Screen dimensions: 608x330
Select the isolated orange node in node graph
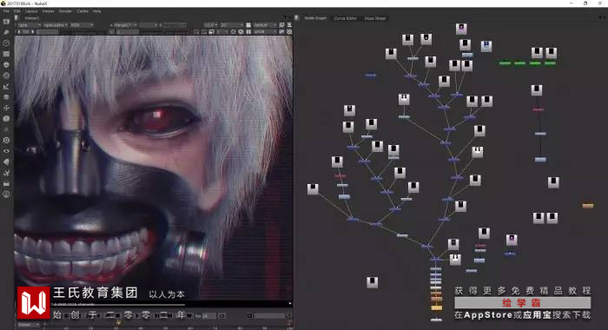click(x=588, y=206)
